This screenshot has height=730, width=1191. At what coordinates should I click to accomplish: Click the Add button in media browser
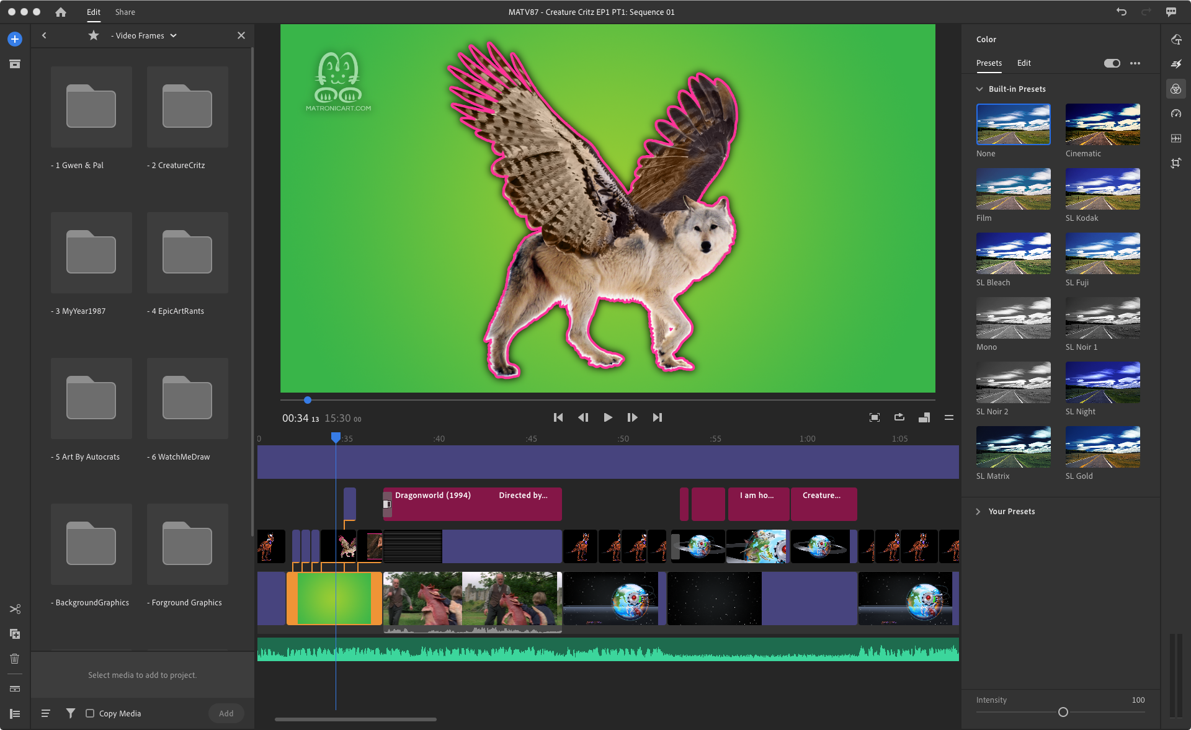(x=226, y=713)
